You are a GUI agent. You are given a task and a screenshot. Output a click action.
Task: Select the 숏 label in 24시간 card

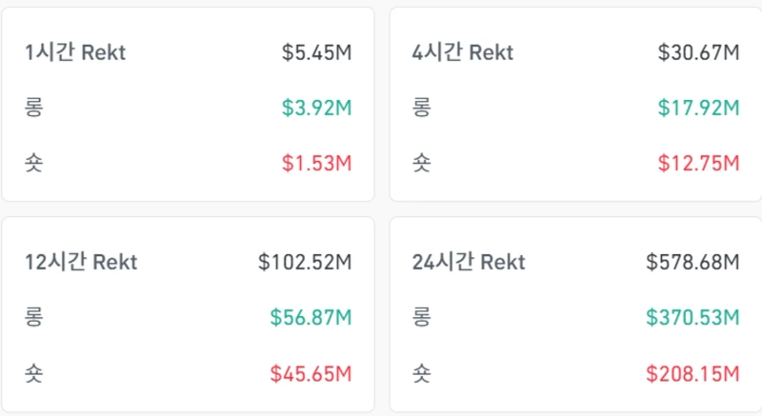[x=421, y=372]
